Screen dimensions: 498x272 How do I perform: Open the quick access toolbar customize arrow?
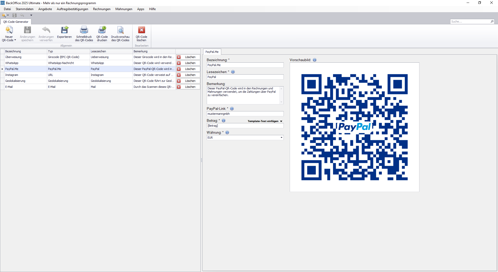coord(31,15)
